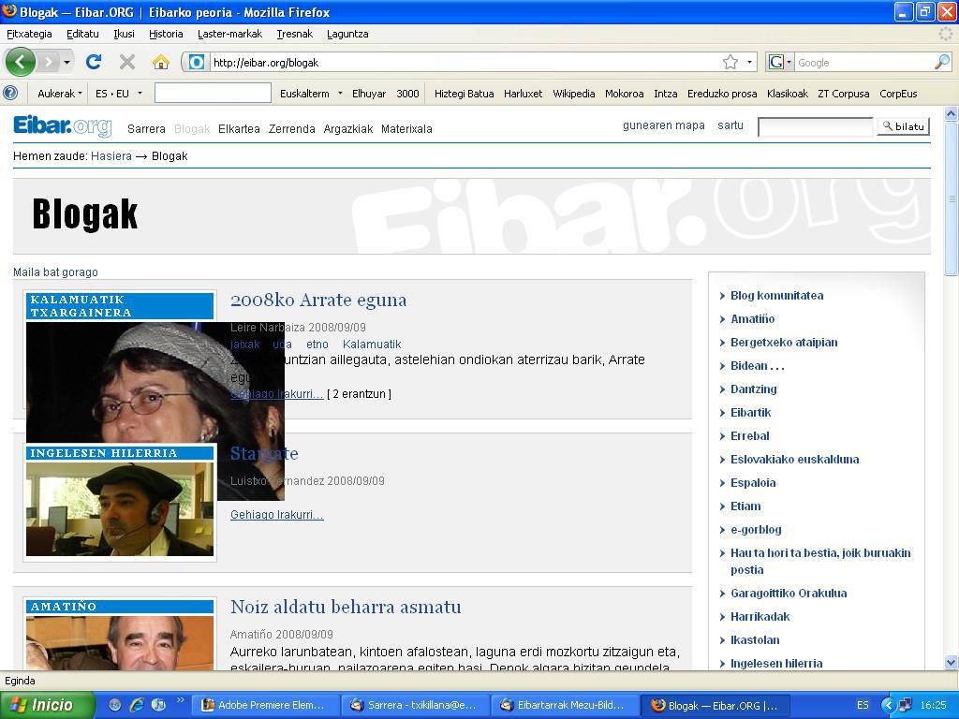Open the Historia menu
959x719 pixels.
click(166, 34)
